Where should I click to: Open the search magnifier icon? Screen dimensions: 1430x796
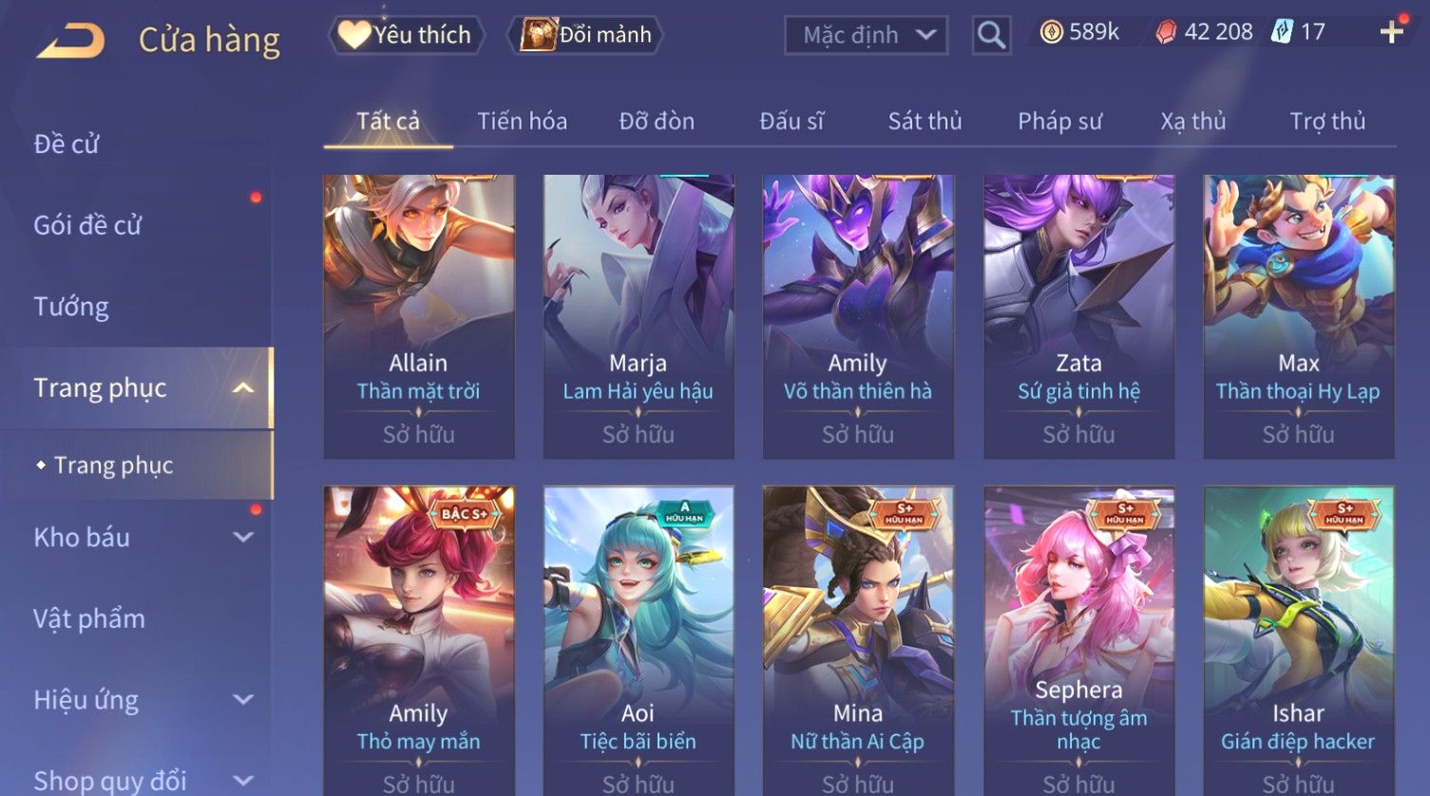pyautogui.click(x=991, y=36)
